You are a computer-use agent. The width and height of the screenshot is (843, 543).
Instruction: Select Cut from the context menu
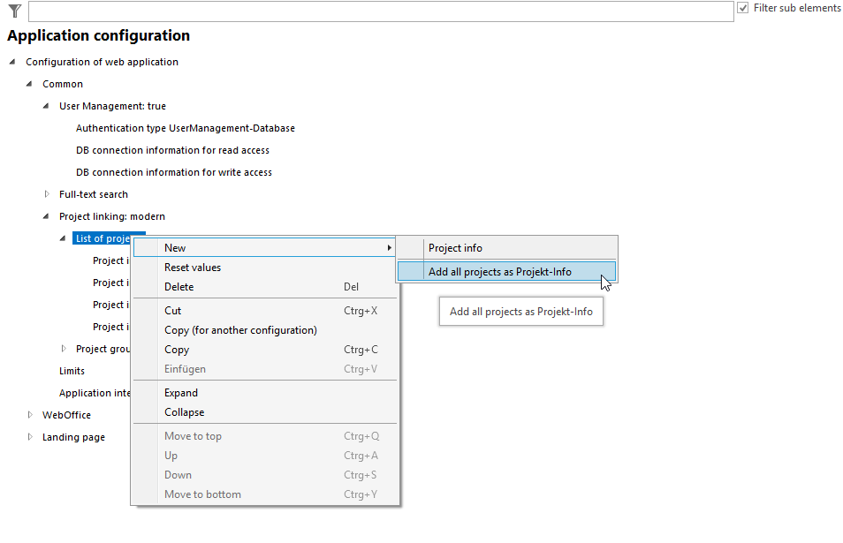(172, 310)
